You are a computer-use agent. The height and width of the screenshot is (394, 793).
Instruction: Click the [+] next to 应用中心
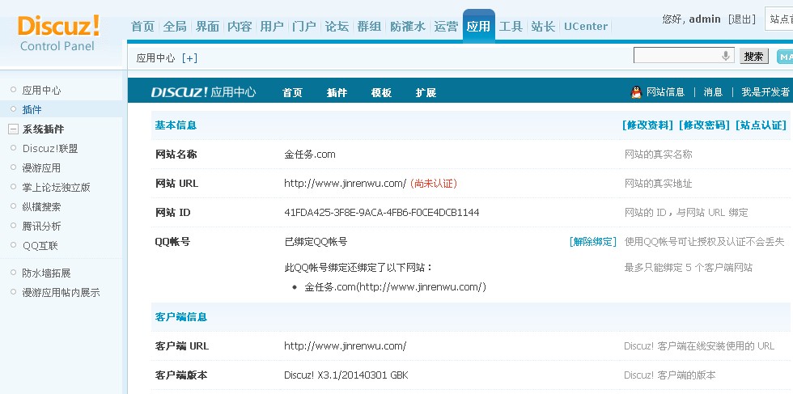tap(189, 58)
